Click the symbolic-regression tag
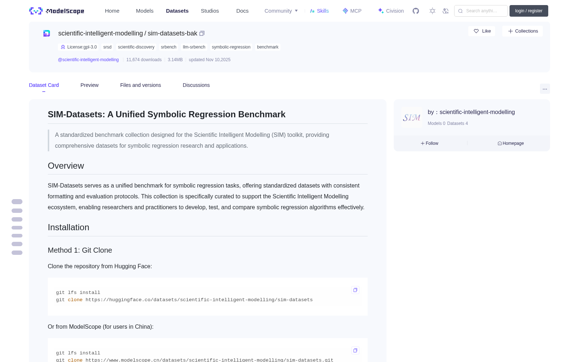 click(231, 47)
